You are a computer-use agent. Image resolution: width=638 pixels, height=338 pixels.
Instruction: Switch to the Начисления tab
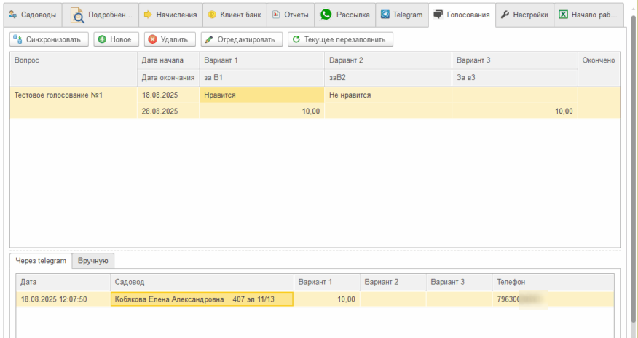169,15
